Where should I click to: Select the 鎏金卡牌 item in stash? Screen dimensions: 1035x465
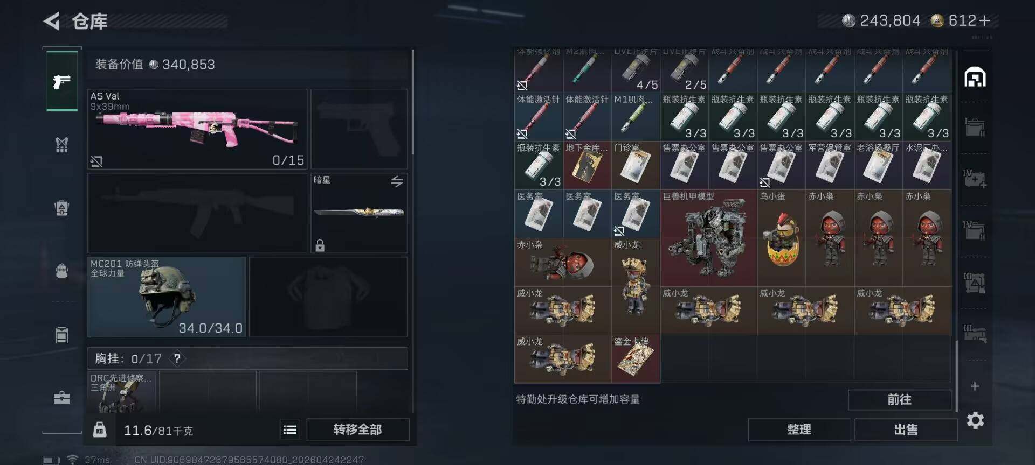click(x=636, y=359)
